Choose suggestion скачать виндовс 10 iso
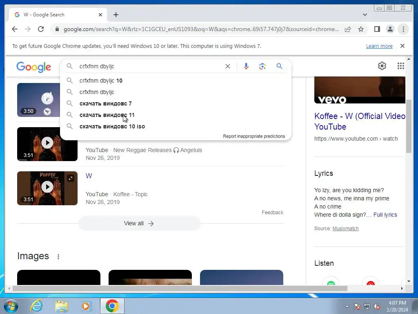This screenshot has width=418, height=314. point(176,126)
